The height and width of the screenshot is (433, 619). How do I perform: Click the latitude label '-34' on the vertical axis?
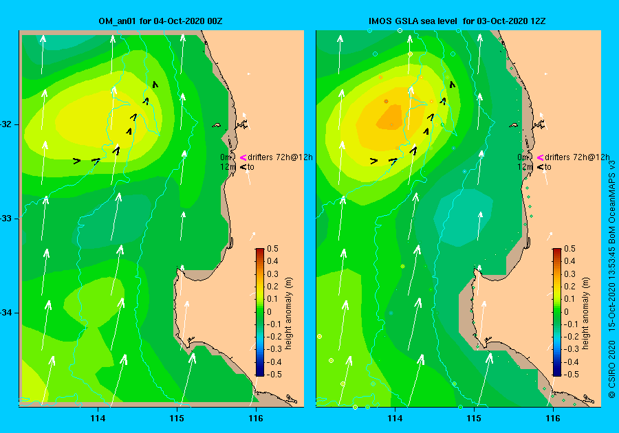(x=6, y=313)
